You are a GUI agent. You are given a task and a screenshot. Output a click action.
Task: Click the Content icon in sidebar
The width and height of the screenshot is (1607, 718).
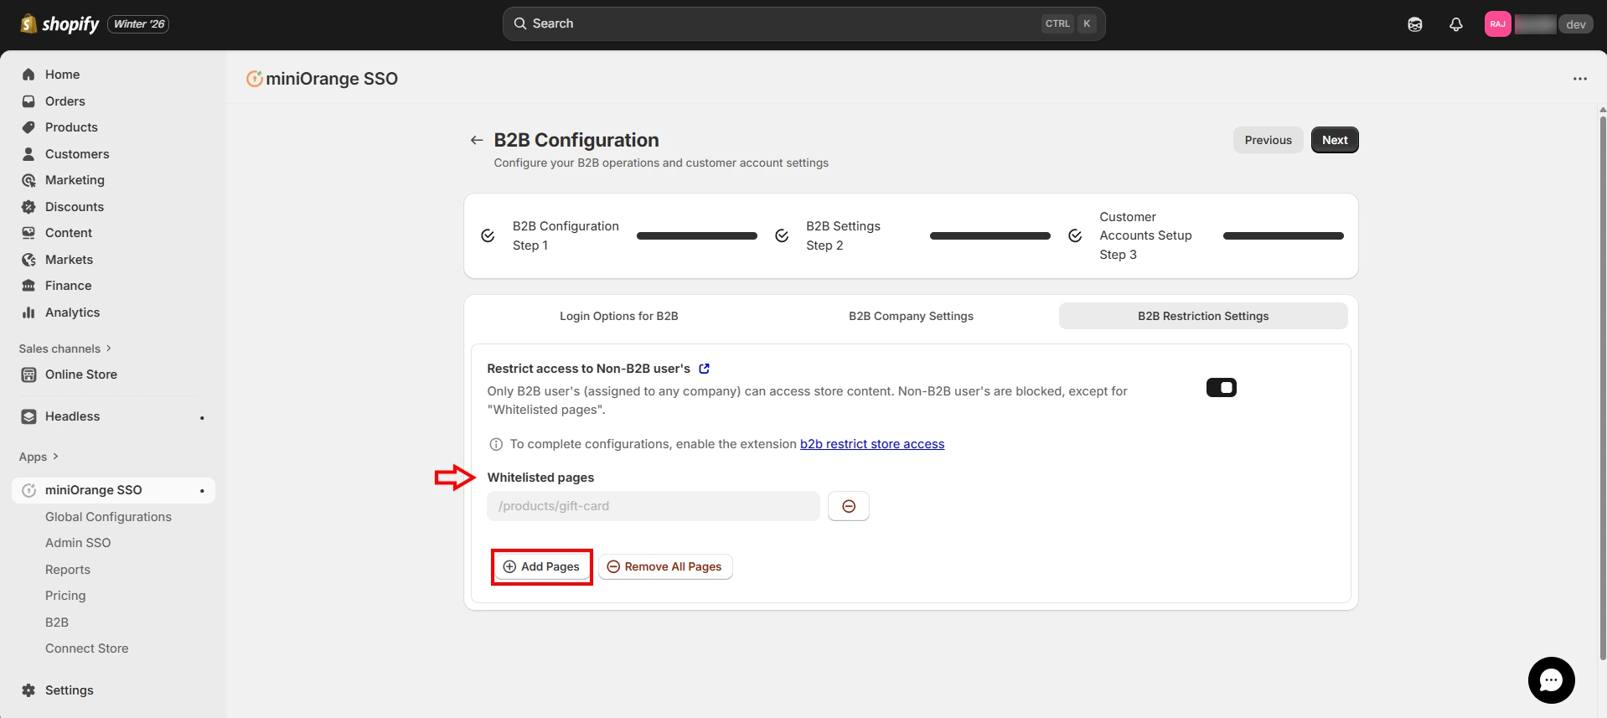tap(28, 233)
